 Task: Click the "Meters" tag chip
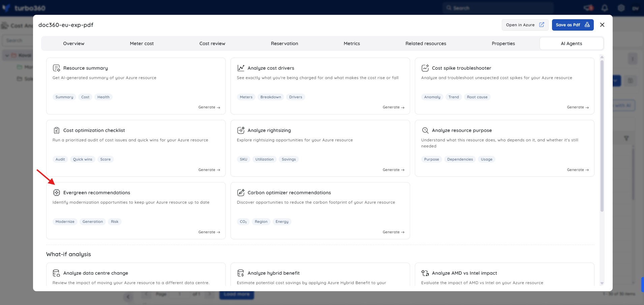(x=246, y=97)
